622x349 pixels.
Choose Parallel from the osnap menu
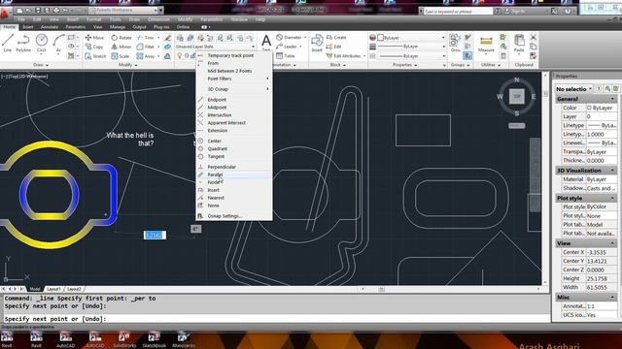(x=234, y=174)
